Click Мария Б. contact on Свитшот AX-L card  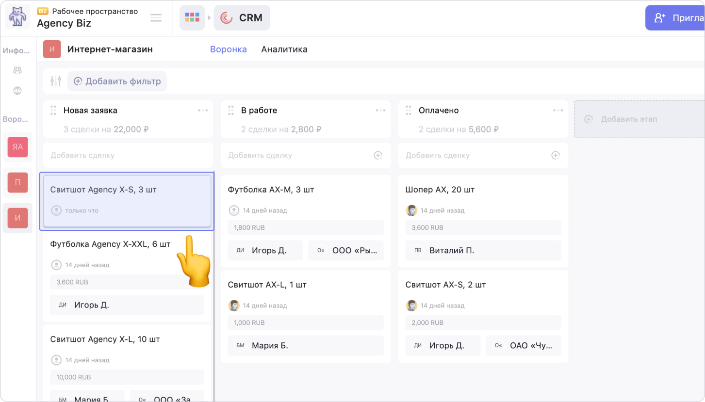tap(305, 346)
